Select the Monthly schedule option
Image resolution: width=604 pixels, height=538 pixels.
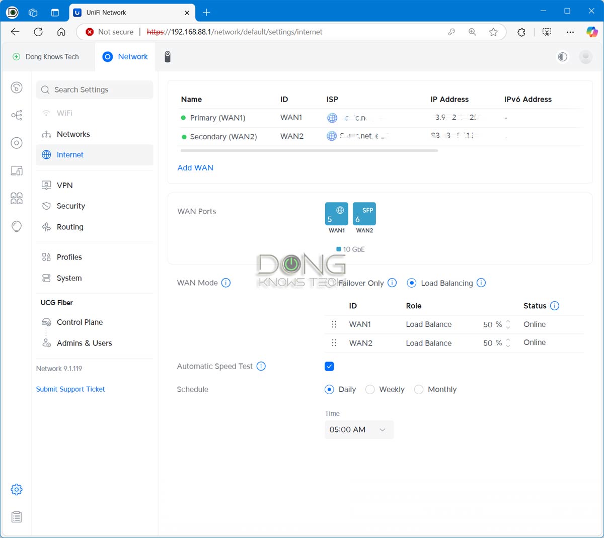tap(418, 389)
